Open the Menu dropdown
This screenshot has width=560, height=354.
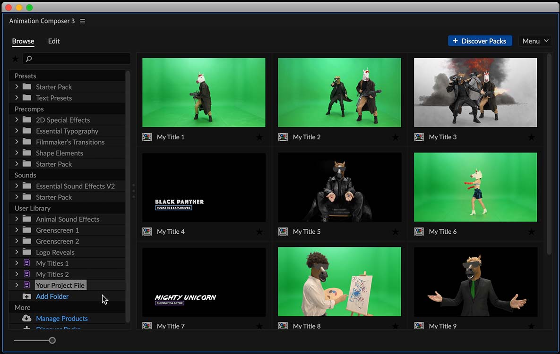pos(535,41)
